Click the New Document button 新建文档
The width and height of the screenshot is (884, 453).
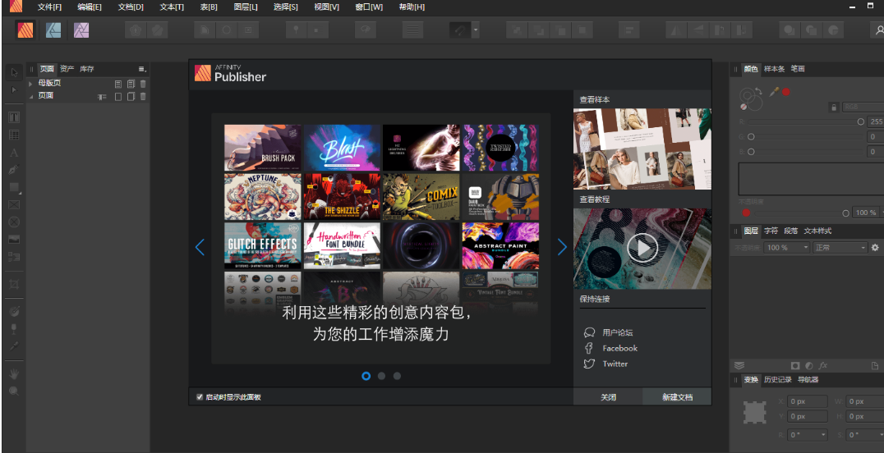[677, 396]
